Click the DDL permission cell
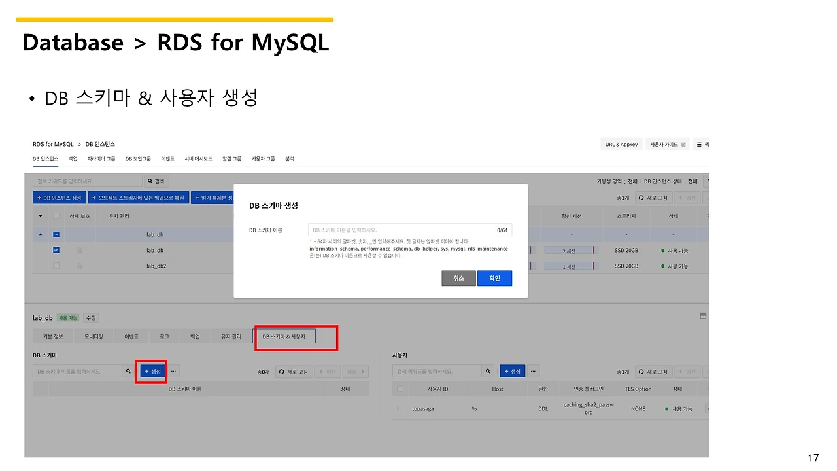This screenshot has width=837, height=471. point(543,408)
